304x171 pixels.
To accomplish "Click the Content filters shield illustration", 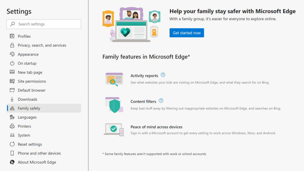I will click(x=114, y=105).
